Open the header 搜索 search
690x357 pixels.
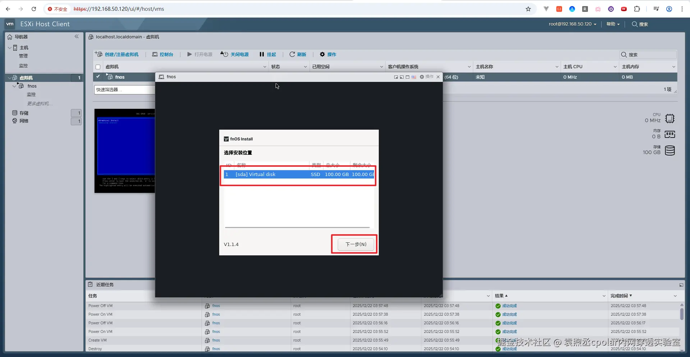tap(640, 24)
